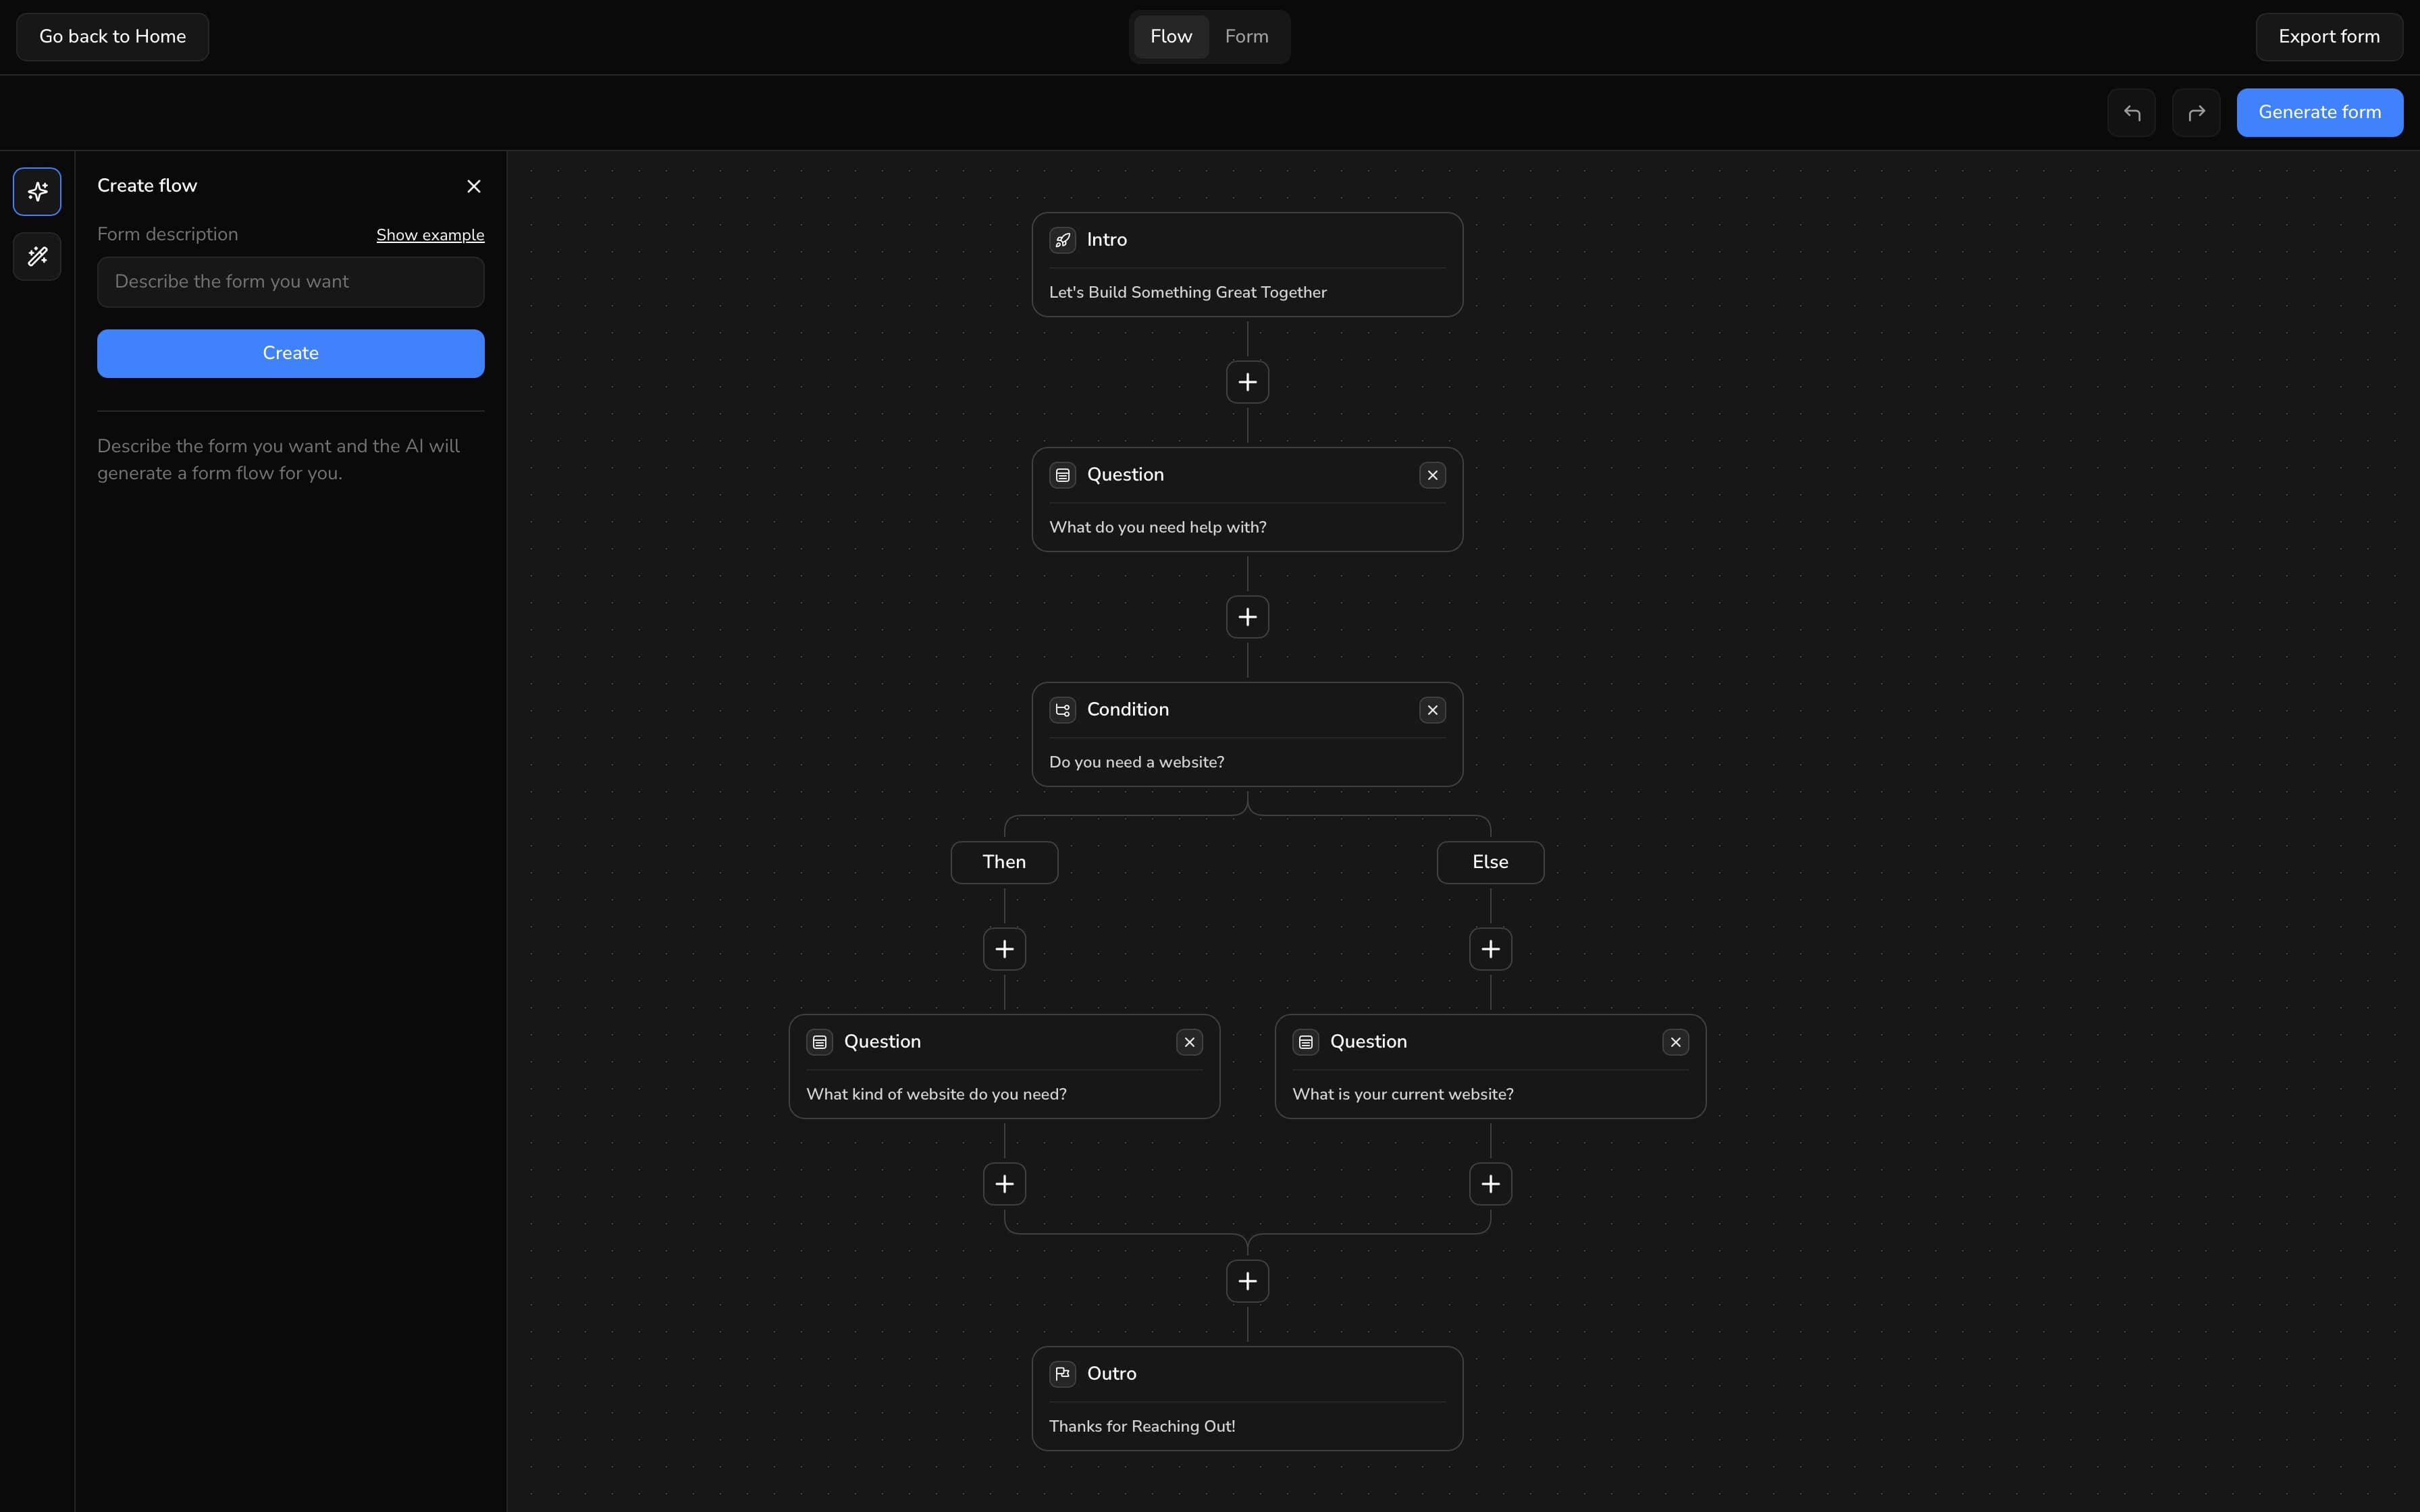This screenshot has width=2420, height=1512.
Task: Switch to the Form tab
Action: (1246, 36)
